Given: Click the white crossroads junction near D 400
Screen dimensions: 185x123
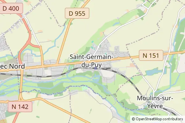Looking at the screenshot, I should click(24, 16).
